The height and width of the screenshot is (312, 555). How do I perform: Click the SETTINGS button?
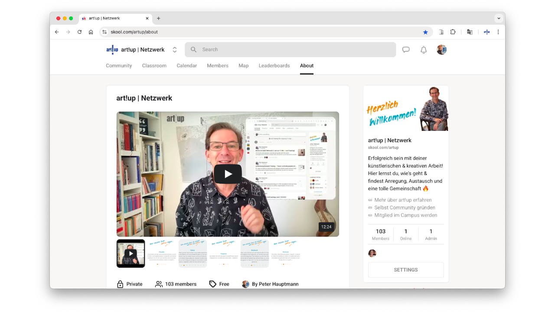click(406, 270)
